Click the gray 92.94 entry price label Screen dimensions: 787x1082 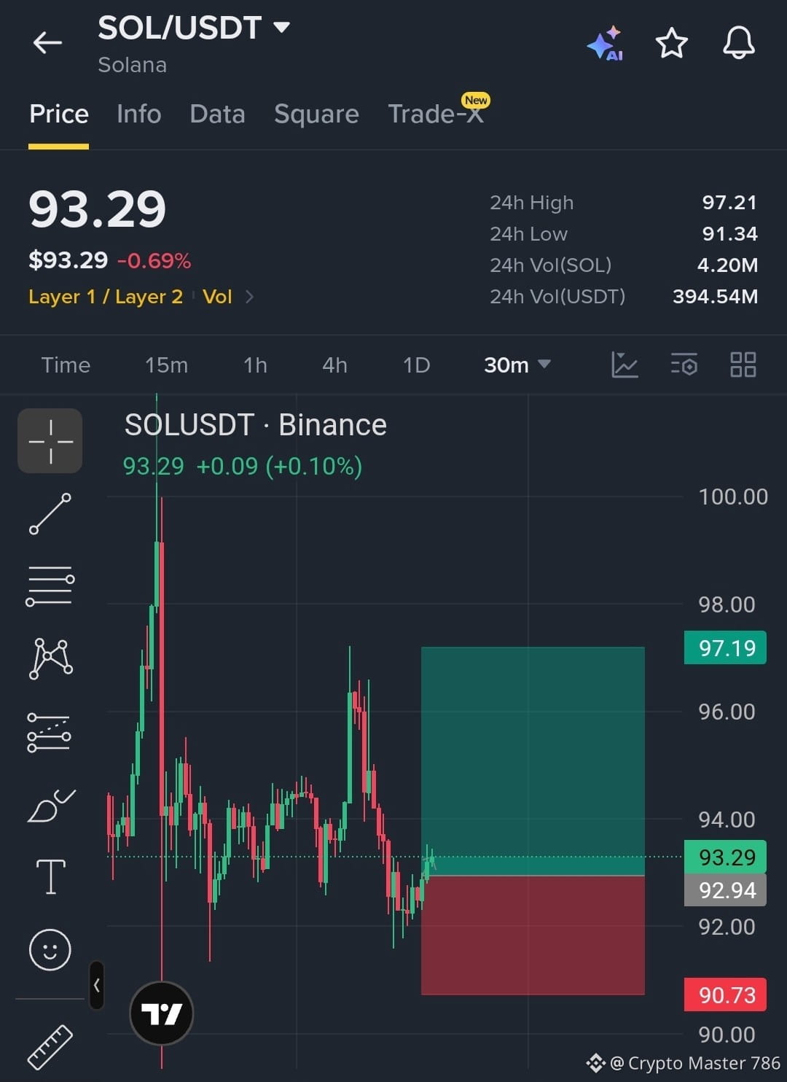pyautogui.click(x=725, y=890)
